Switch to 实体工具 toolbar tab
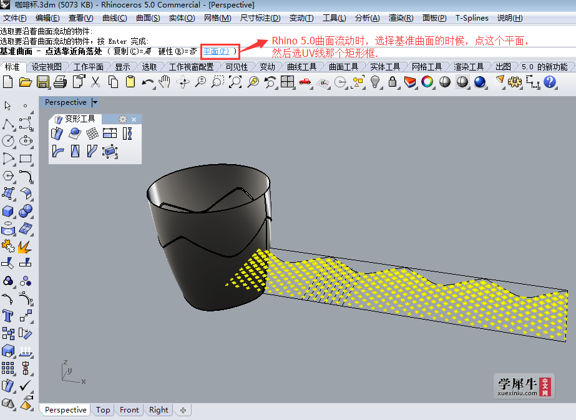The height and width of the screenshot is (420, 576). (385, 67)
